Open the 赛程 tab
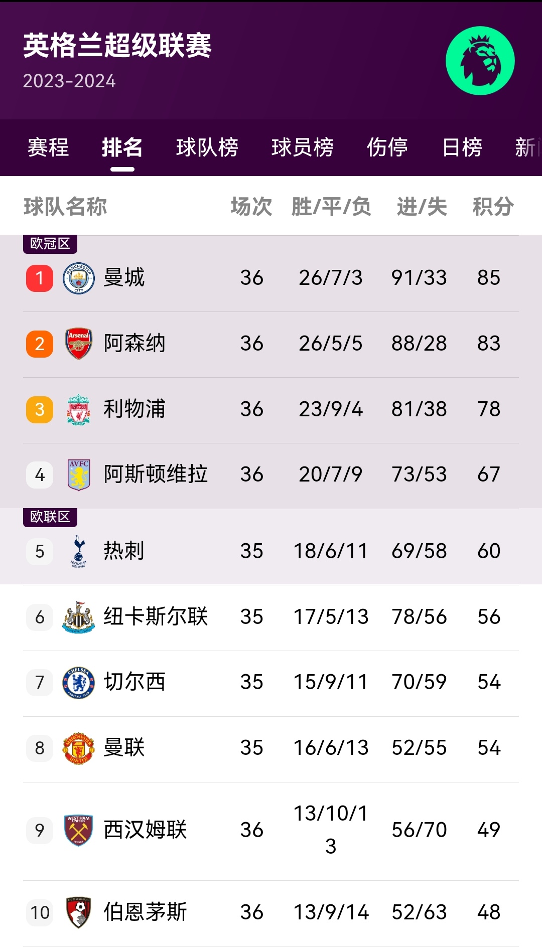 [48, 147]
